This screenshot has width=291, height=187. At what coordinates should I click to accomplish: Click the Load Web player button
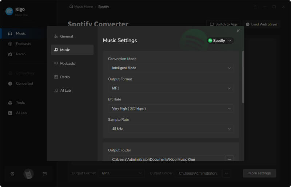point(261,24)
